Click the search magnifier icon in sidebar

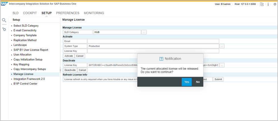pyautogui.click(x=4, y=20)
